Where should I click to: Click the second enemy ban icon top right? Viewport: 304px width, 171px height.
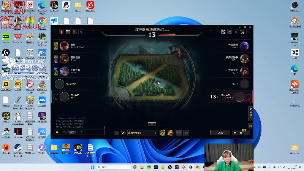230,32
